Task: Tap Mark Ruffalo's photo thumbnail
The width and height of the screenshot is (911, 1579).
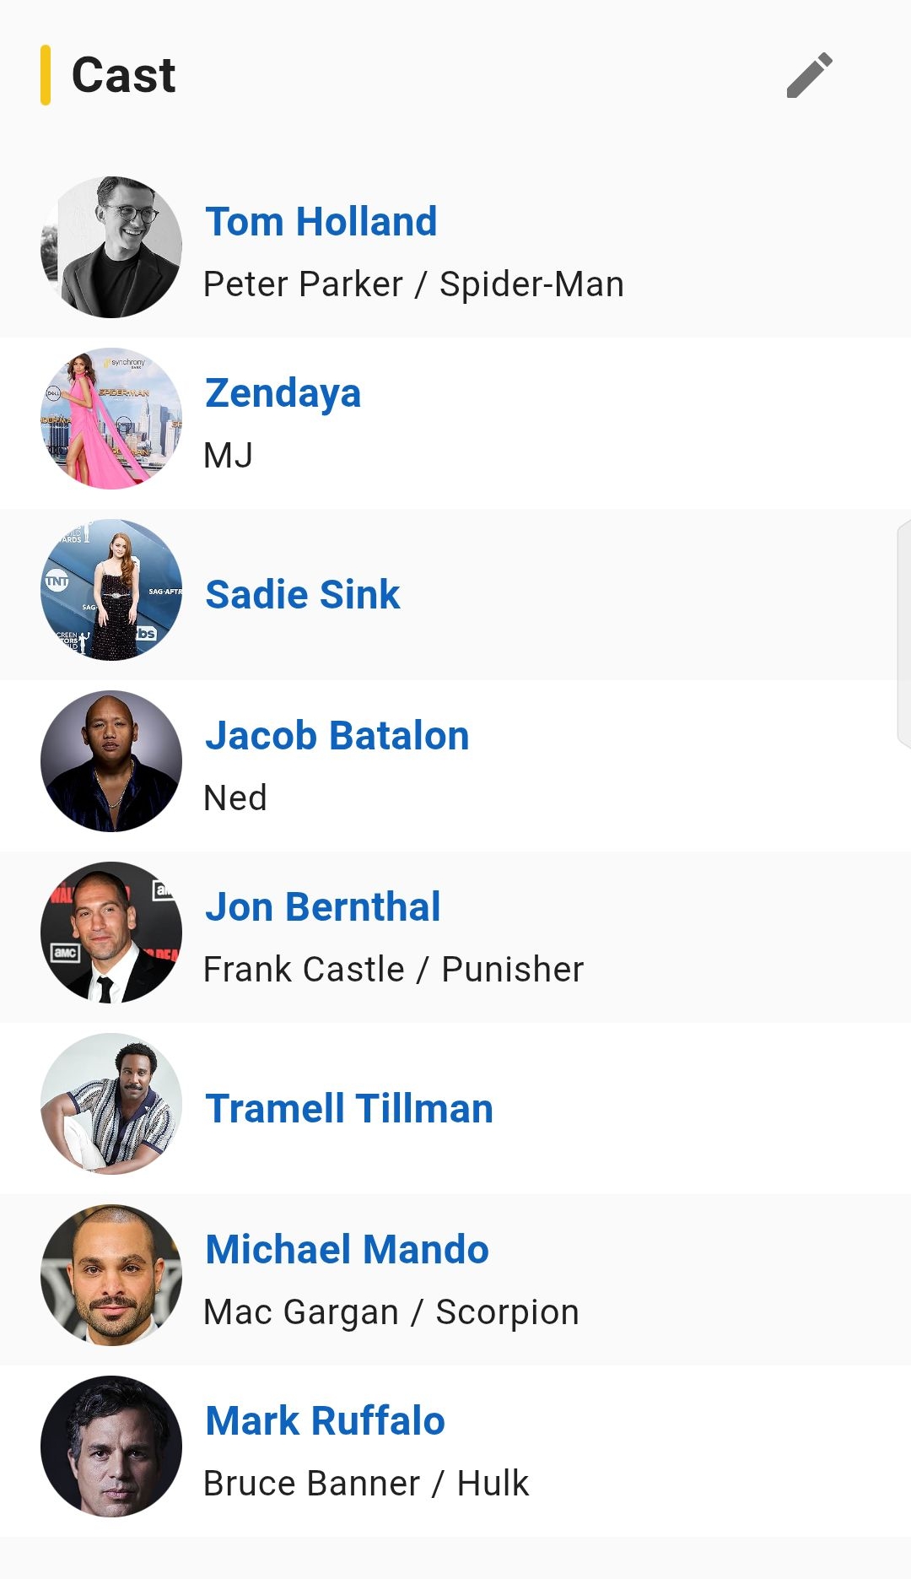Action: (x=111, y=1447)
